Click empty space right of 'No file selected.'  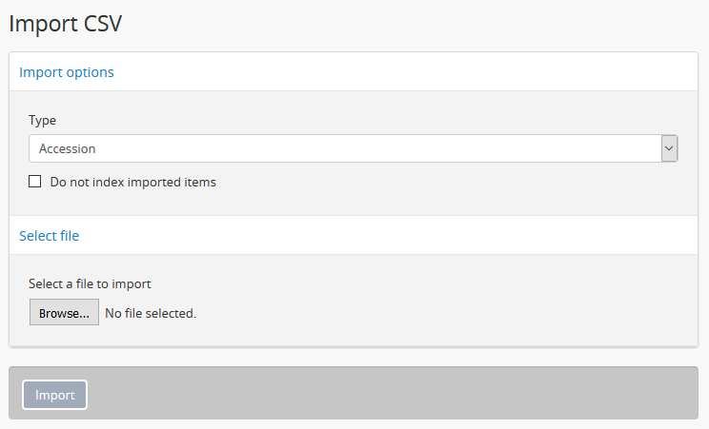[429, 313]
